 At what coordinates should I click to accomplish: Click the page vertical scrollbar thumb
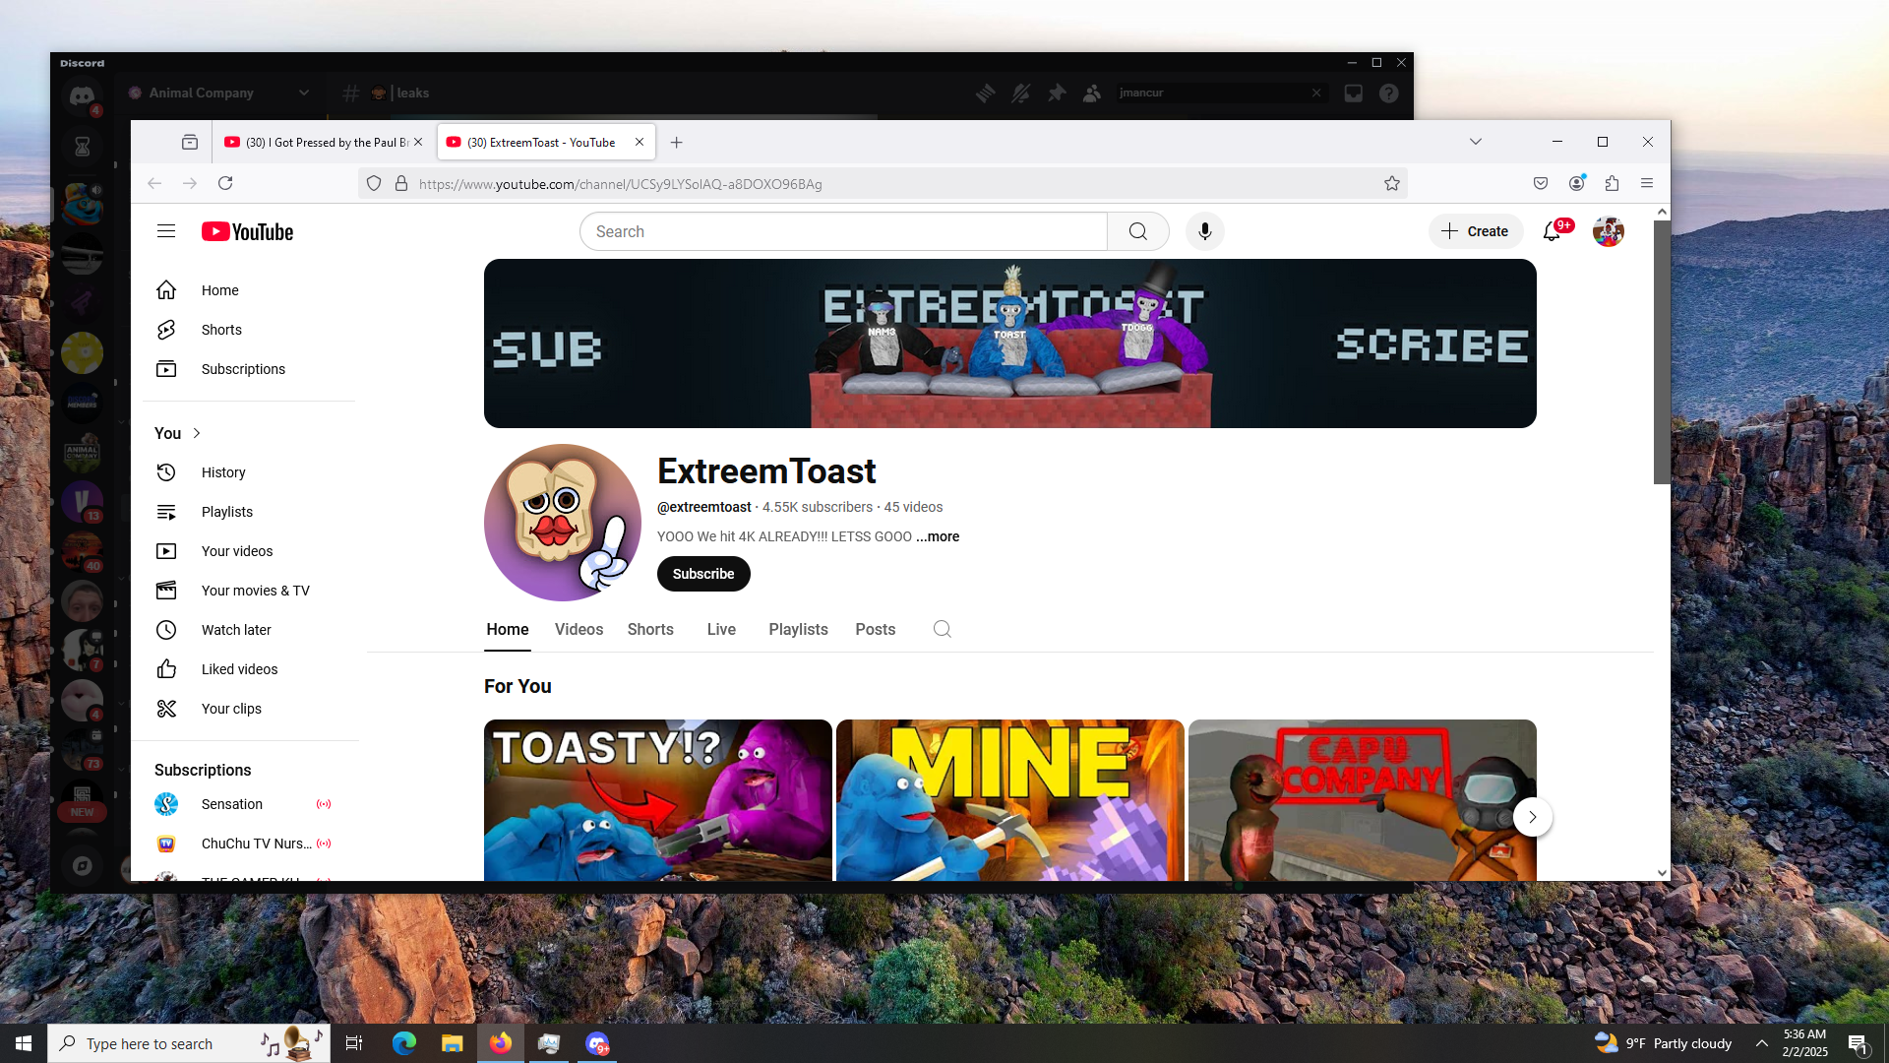coord(1662,352)
